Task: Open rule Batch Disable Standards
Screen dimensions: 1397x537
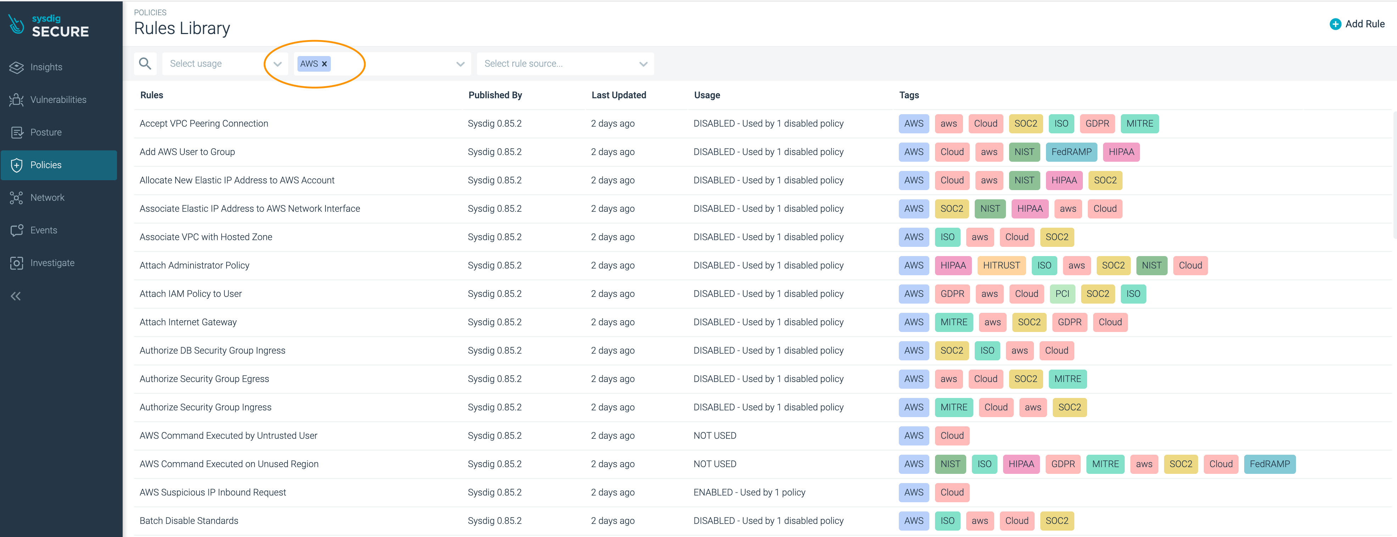Action: point(189,521)
